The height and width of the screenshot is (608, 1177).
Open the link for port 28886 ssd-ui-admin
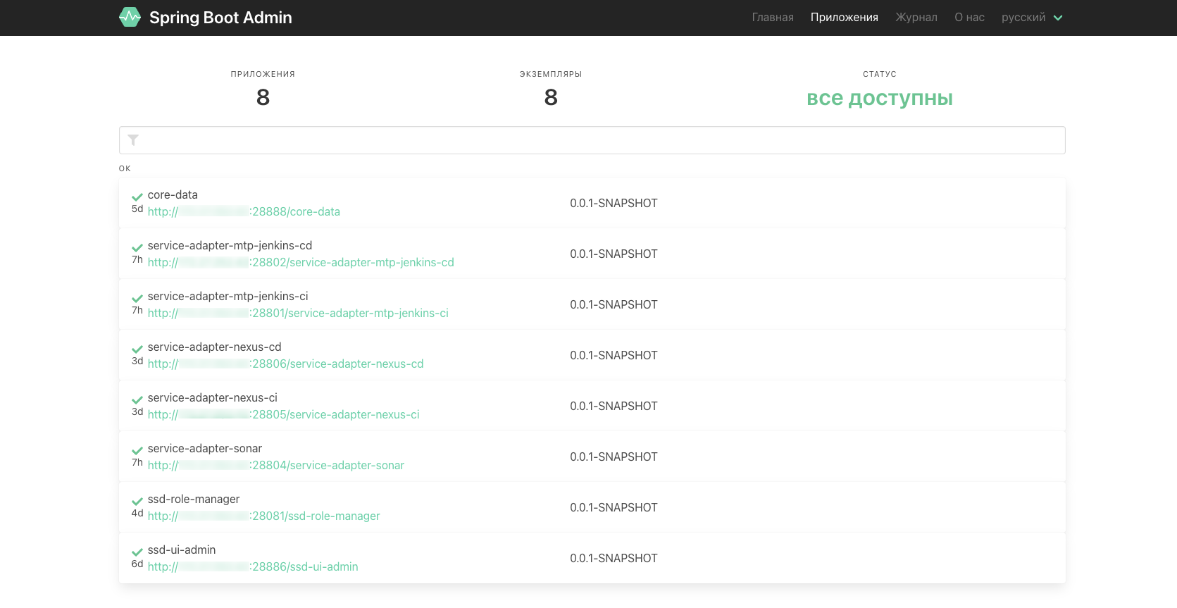pyautogui.click(x=253, y=566)
